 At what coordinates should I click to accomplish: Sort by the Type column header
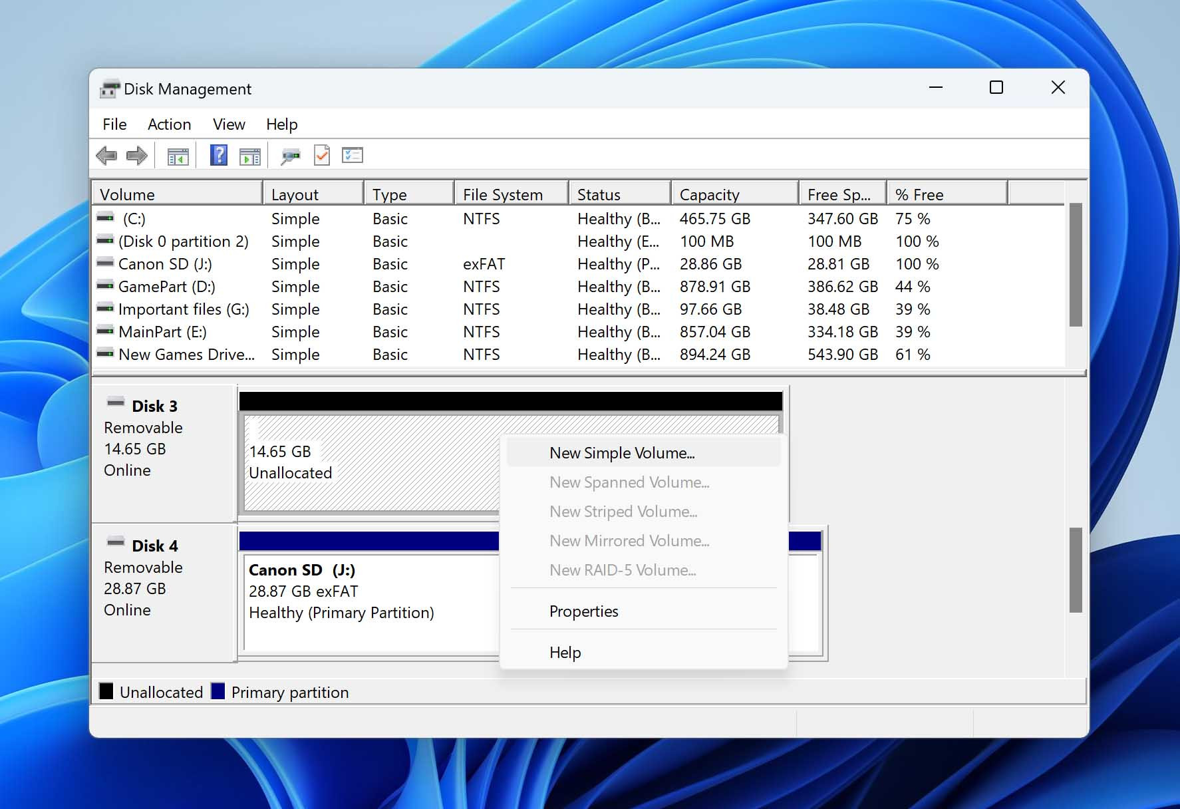(x=409, y=194)
